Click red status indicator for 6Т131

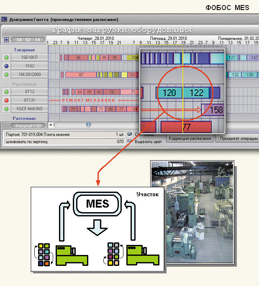pyautogui.click(x=6, y=100)
